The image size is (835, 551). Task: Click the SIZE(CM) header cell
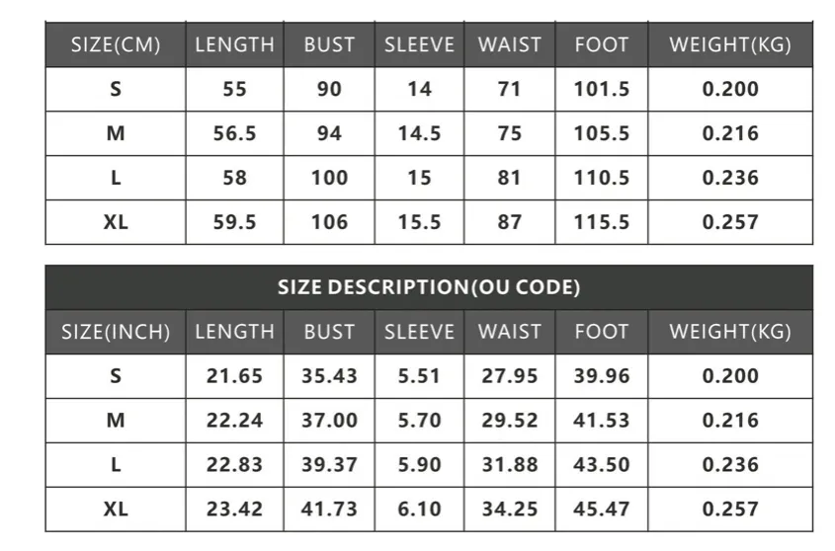click(x=116, y=44)
